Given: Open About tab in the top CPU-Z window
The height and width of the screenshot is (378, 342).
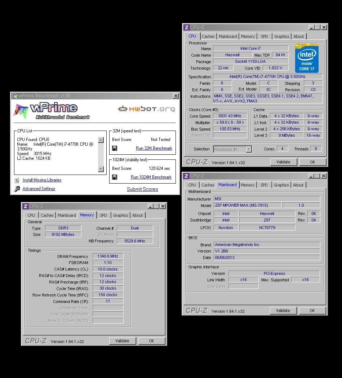Looking at the screenshot, I should pyautogui.click(x=299, y=36).
